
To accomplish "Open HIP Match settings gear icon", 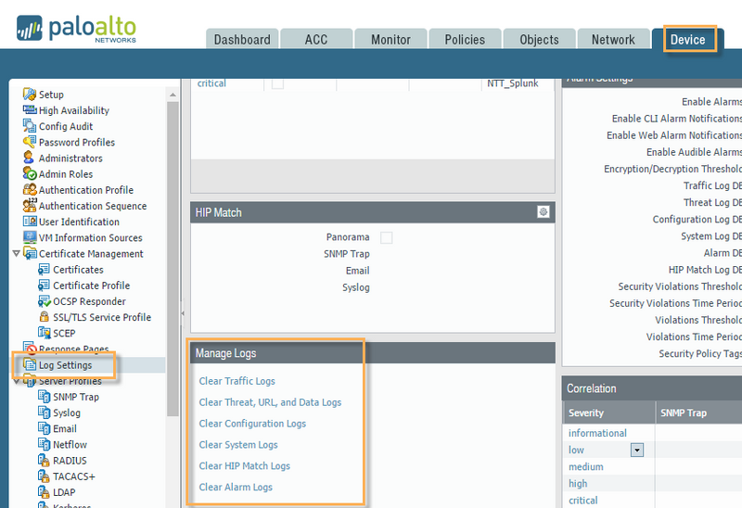I will tap(544, 212).
